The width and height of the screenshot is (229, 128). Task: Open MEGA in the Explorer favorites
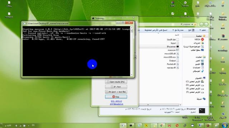(x=199, y=39)
